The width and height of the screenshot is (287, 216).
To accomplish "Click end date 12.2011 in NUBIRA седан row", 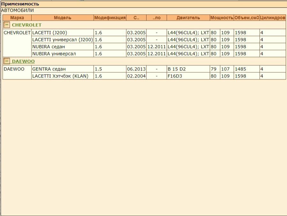I will coord(156,47).
